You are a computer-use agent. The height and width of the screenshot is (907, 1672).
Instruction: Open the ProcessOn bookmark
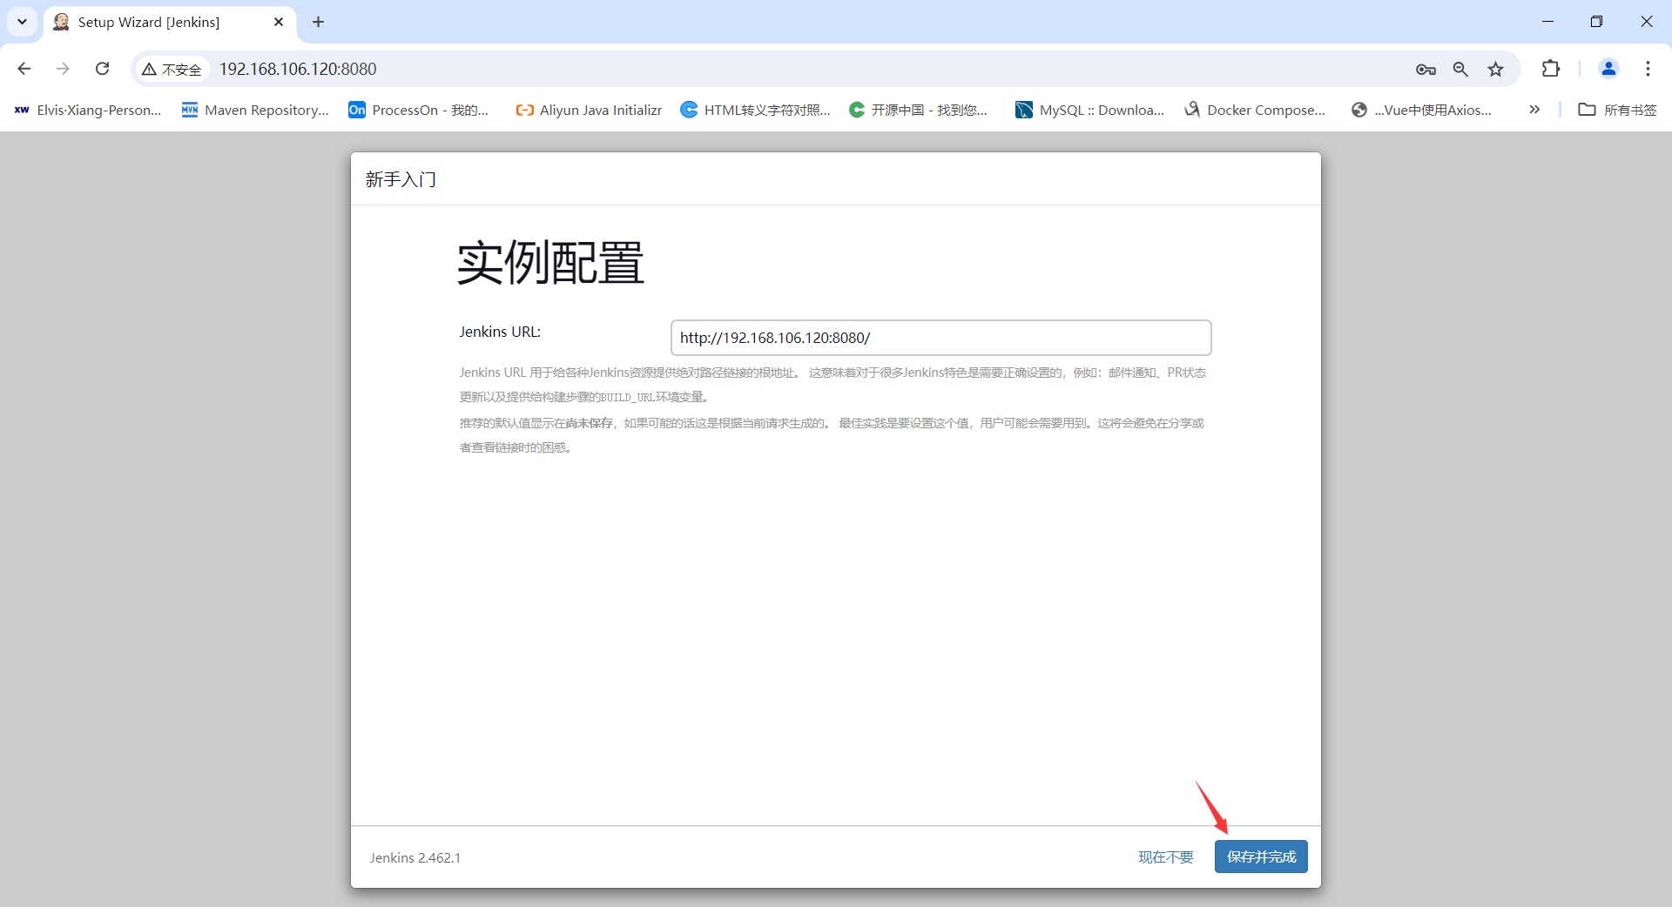click(x=419, y=110)
